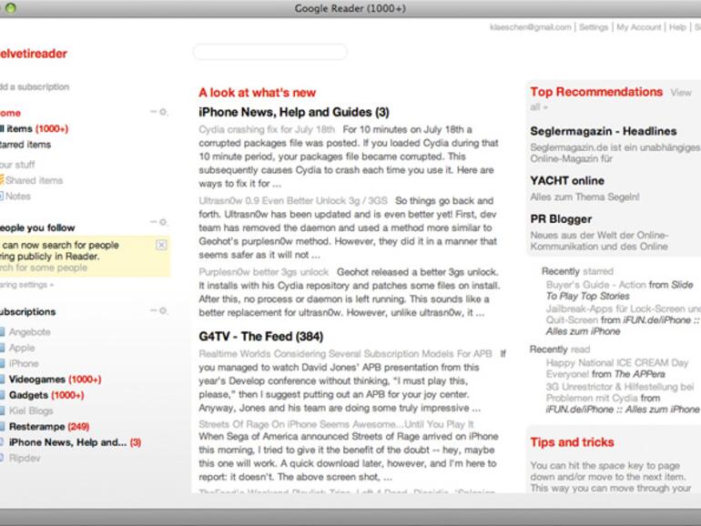701x526 pixels.
Task: Open the Resterampe (249) folder
Action: [x=49, y=427]
